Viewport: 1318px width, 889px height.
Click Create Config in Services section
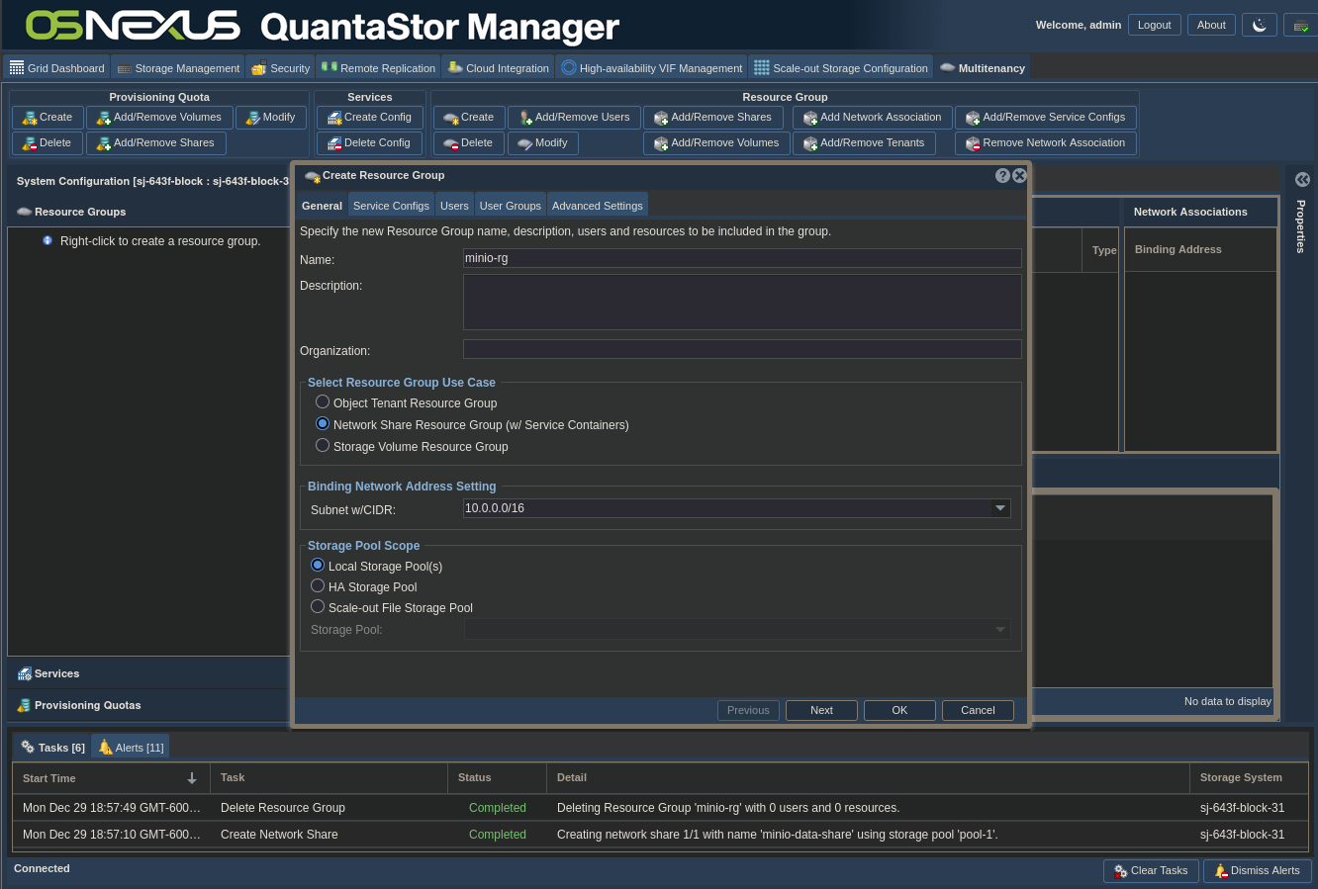click(x=369, y=118)
